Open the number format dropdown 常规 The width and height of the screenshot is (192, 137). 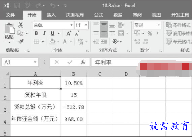159,25
